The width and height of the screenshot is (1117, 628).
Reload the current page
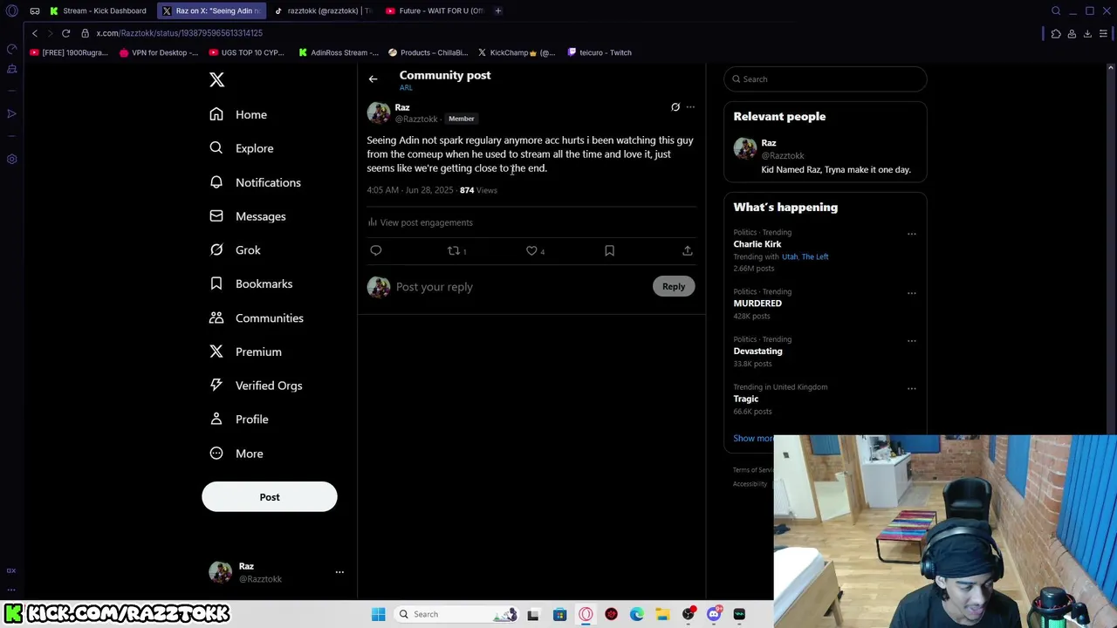click(x=65, y=33)
